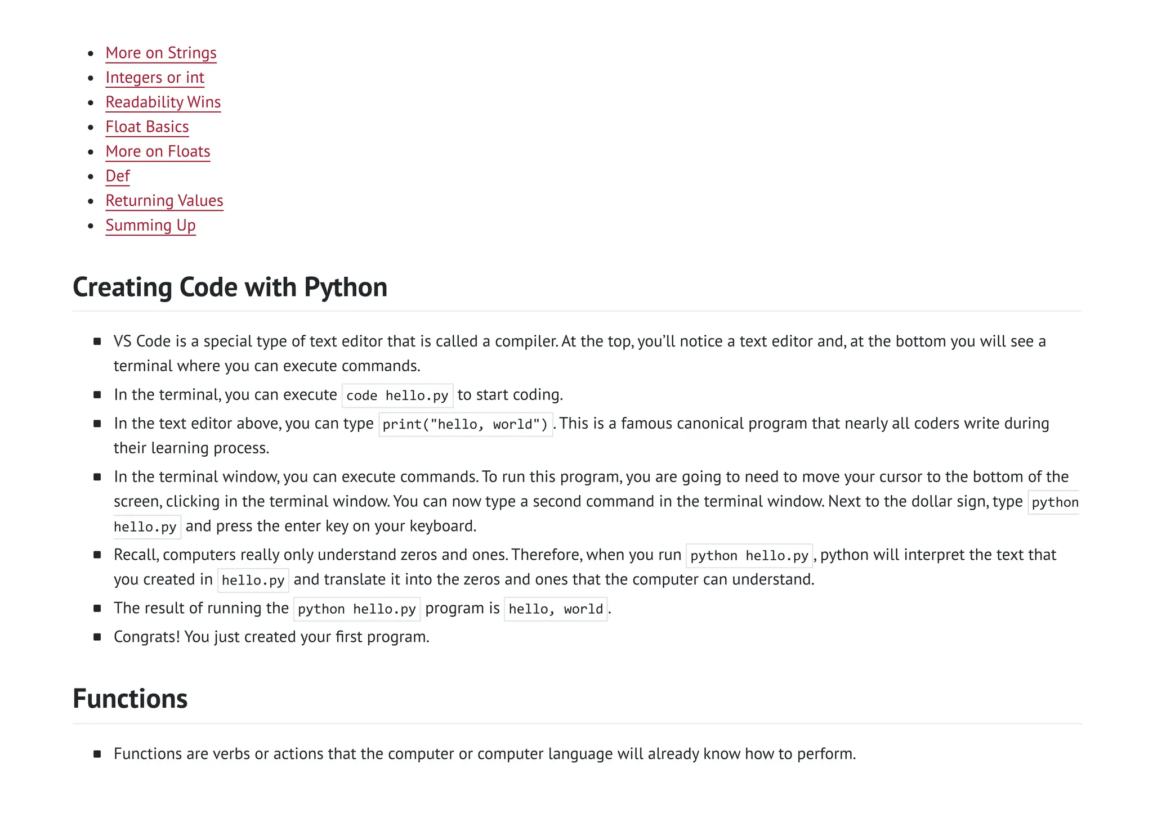The width and height of the screenshot is (1153, 814).
Task: Click the 'Congrats! You just created' line
Action: 271,637
